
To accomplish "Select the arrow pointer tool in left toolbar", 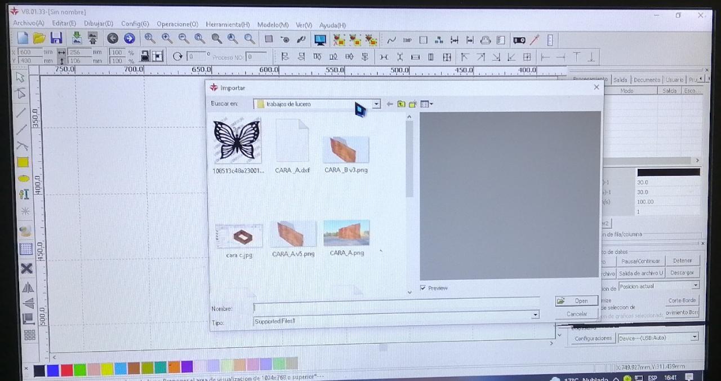I will pyautogui.click(x=21, y=77).
